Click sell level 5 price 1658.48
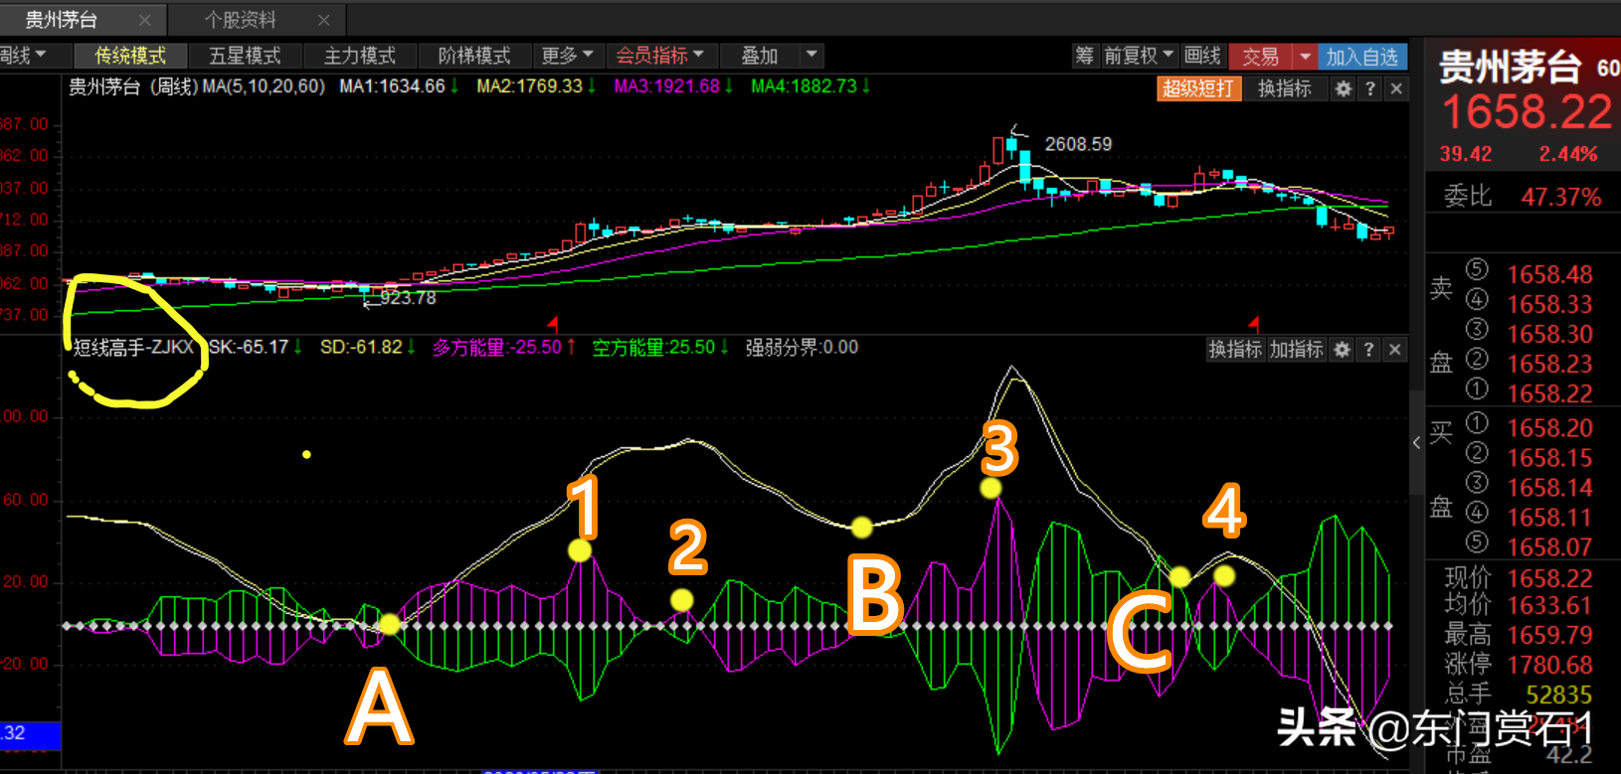The image size is (1621, 774). click(1549, 275)
